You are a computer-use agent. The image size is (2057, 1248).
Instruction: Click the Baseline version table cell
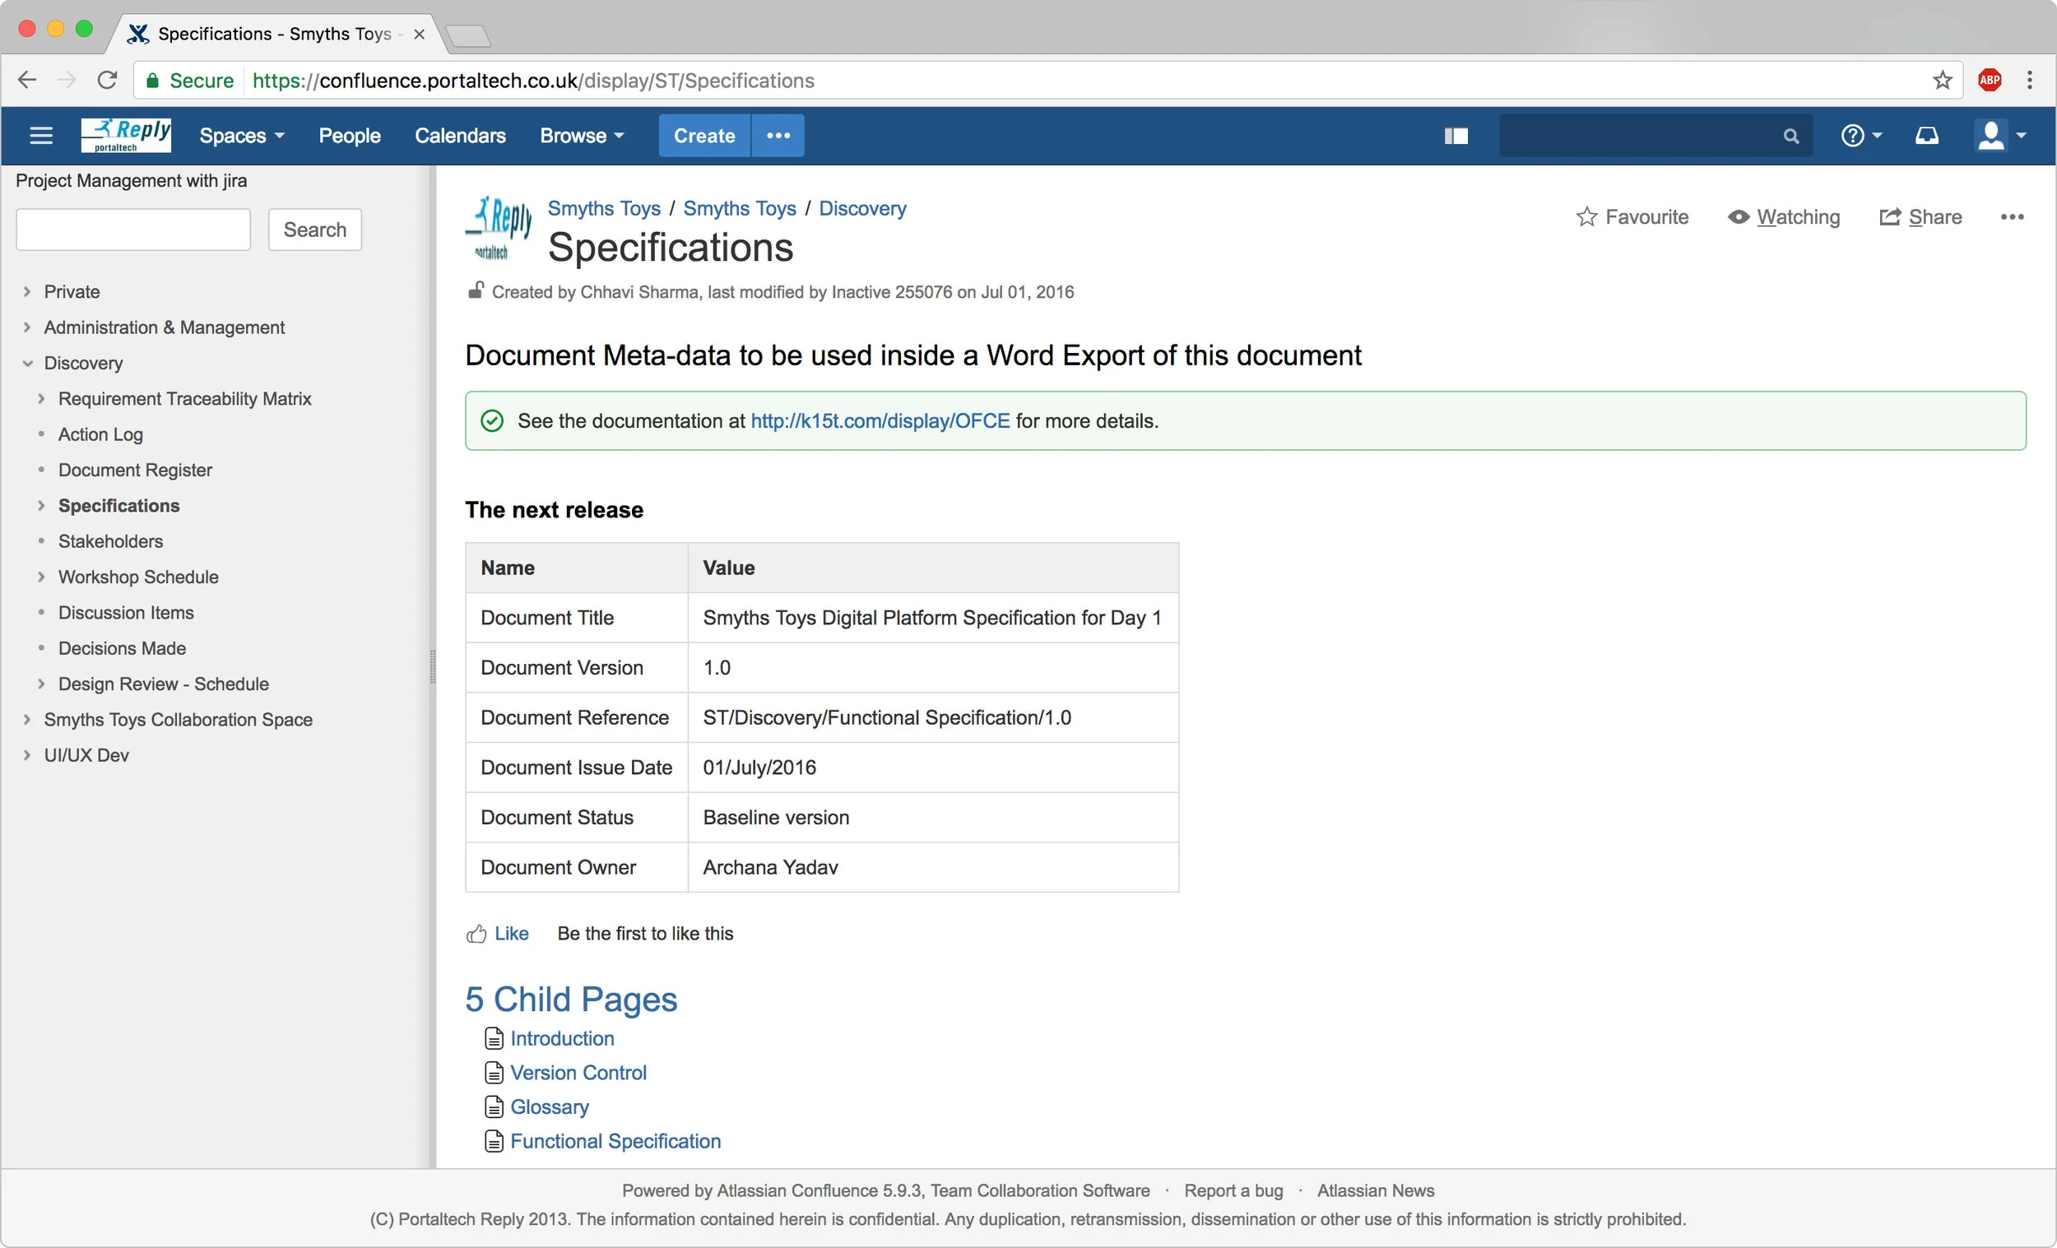933,817
